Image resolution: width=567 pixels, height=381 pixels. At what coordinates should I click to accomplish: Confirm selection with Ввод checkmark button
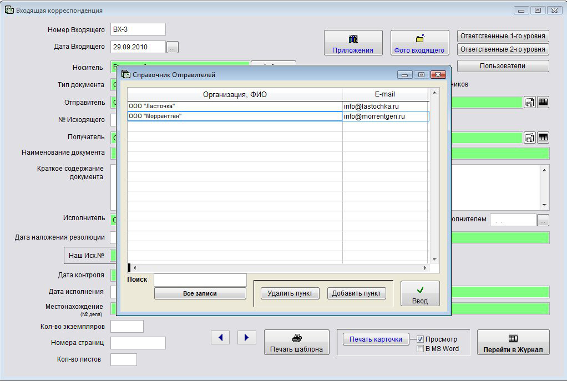(420, 293)
